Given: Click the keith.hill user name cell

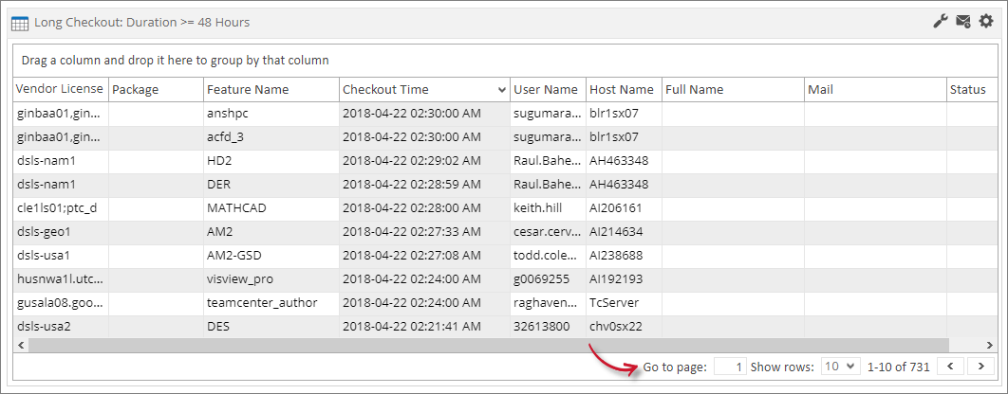Looking at the screenshot, I should coord(548,208).
